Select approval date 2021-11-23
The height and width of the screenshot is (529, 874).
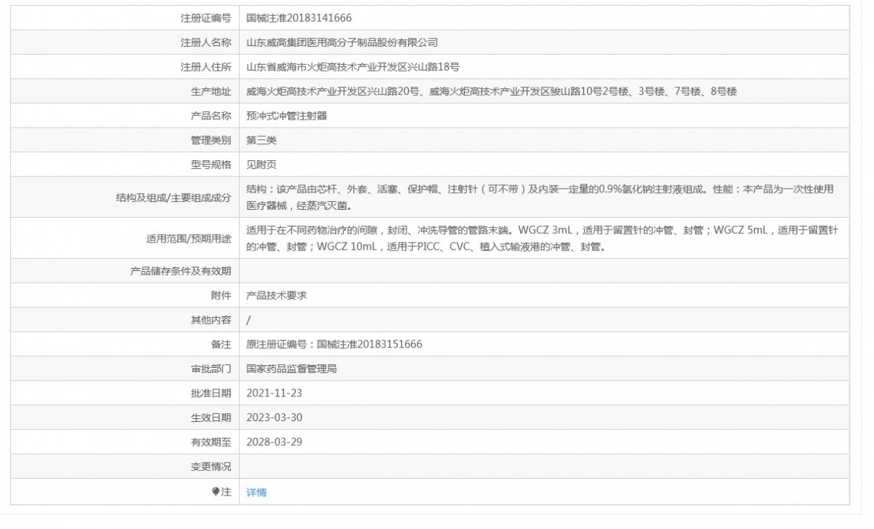pos(275,393)
